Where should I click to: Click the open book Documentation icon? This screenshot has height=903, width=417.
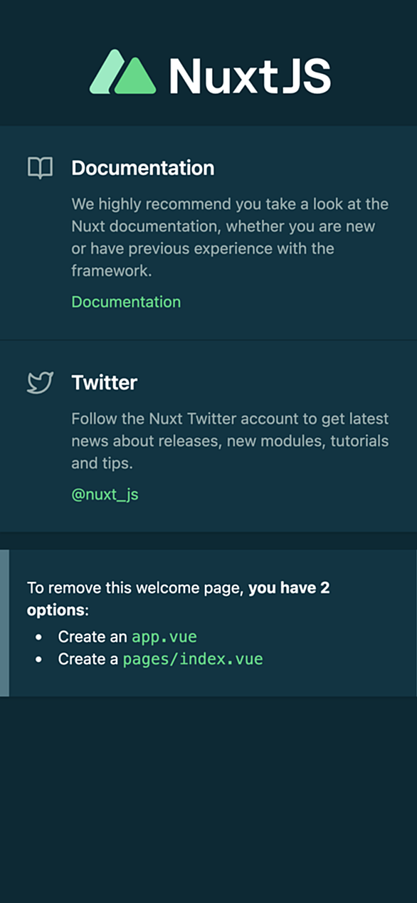click(40, 168)
